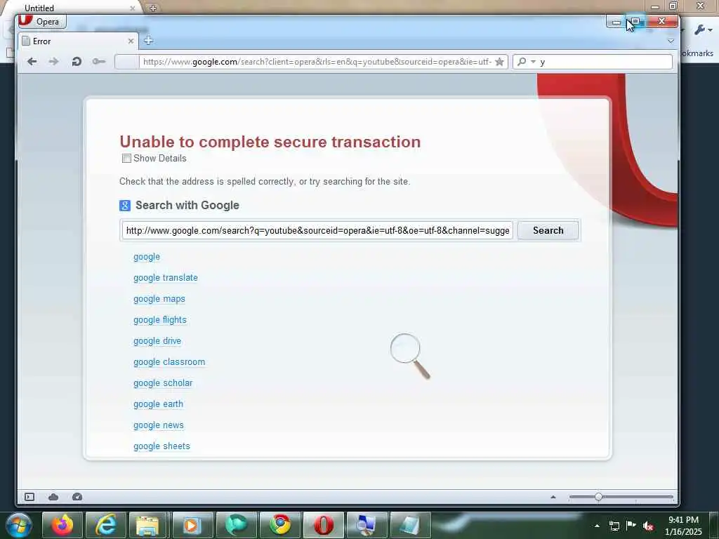Viewport: 719px width, 539px height.
Task: Add new tab in background browser window
Action: pos(152,8)
